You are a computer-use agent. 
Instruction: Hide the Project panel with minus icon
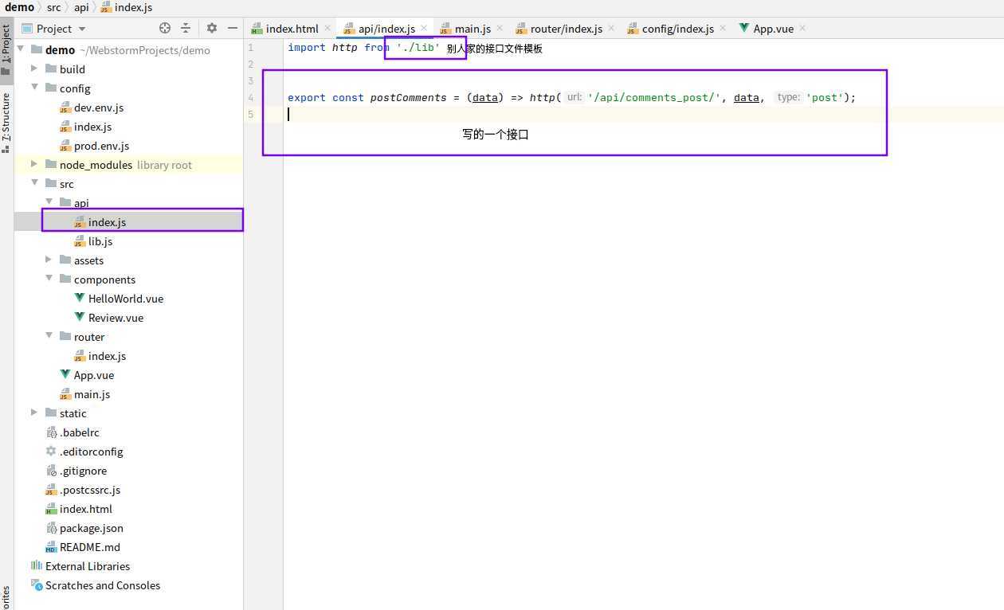tap(233, 28)
